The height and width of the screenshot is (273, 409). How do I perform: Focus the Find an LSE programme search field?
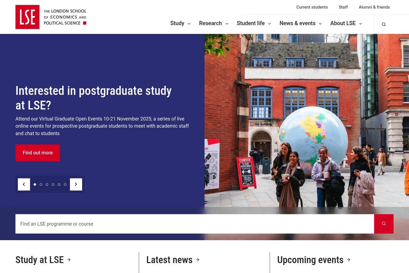click(x=195, y=224)
